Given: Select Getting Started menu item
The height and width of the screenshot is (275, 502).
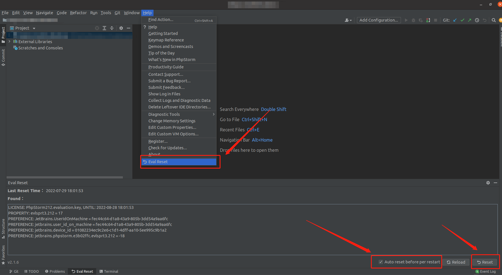Looking at the screenshot, I should click(x=179, y=33).
